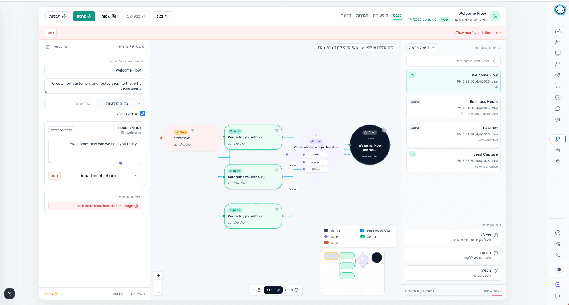Fit canvas to screen with the expand icon
This screenshot has width=569, height=305.
click(158, 291)
